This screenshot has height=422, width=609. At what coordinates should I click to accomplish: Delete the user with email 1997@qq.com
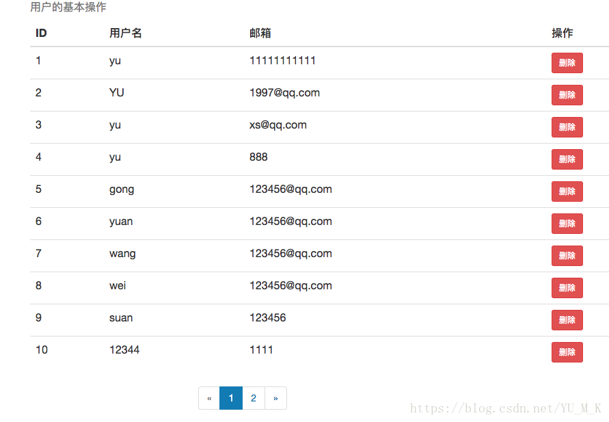(x=567, y=95)
